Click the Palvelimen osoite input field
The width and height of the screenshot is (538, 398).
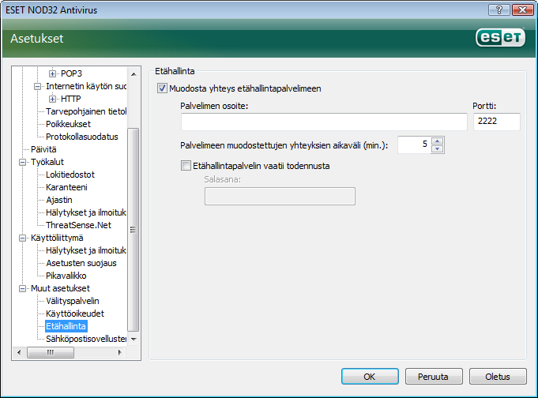point(324,122)
